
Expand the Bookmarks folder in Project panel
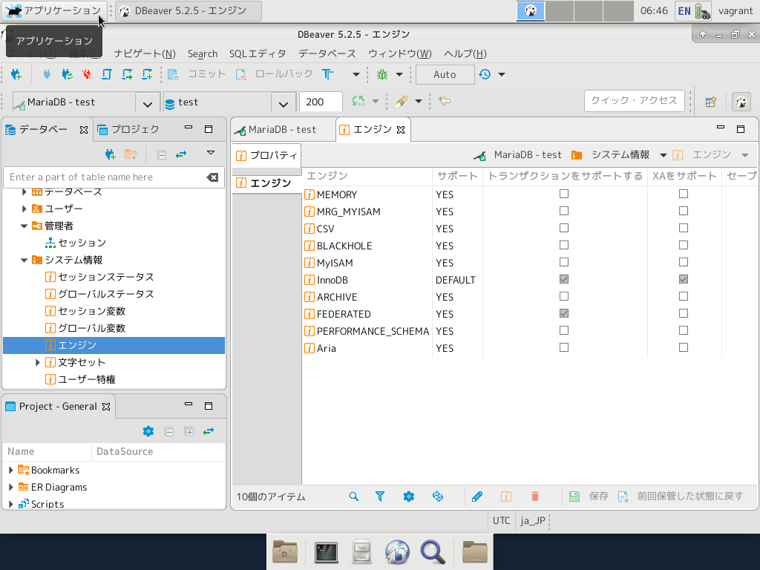(9, 470)
